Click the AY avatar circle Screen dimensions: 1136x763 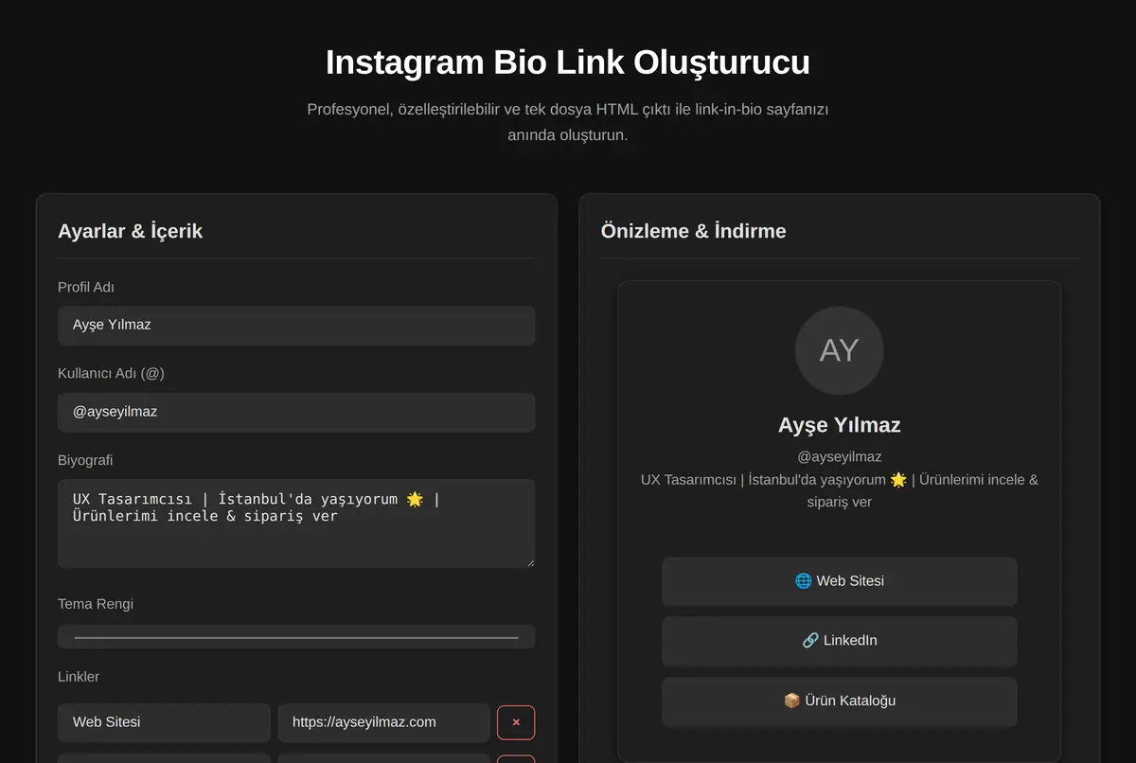840,350
